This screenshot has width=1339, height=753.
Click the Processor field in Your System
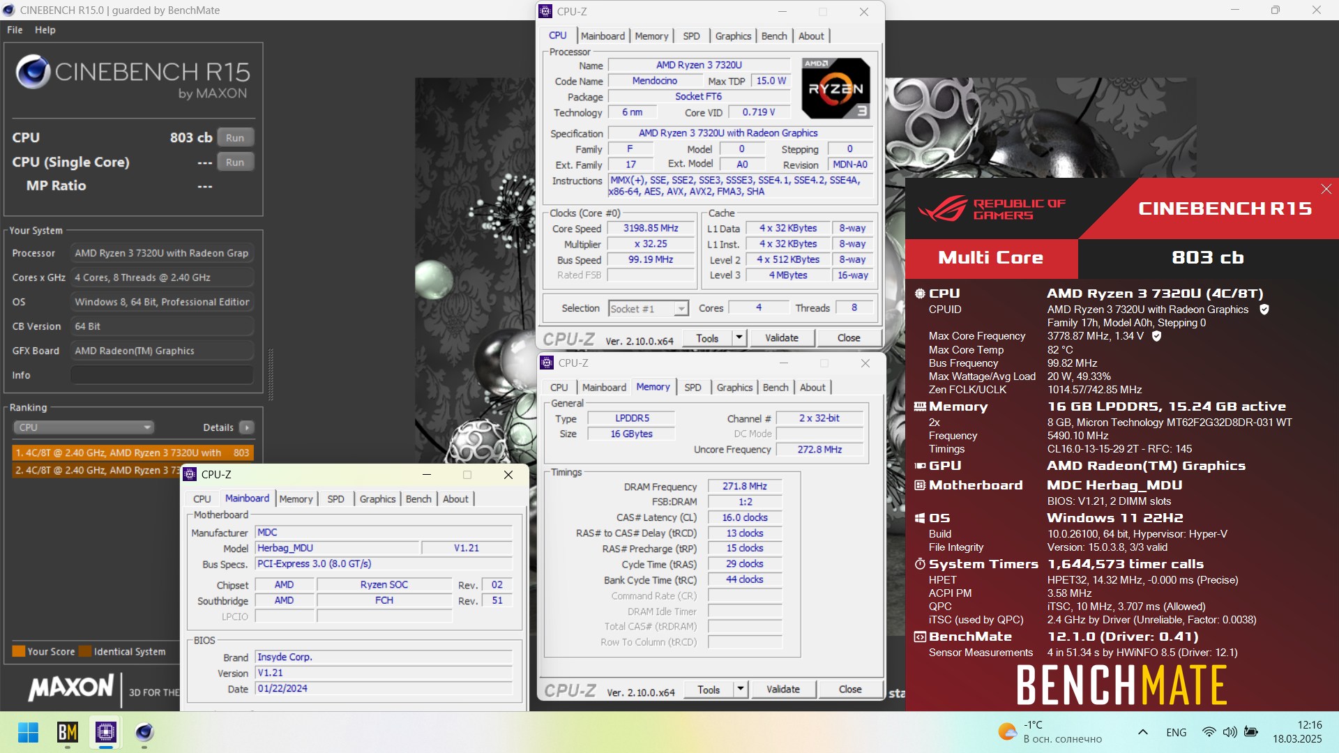click(162, 253)
